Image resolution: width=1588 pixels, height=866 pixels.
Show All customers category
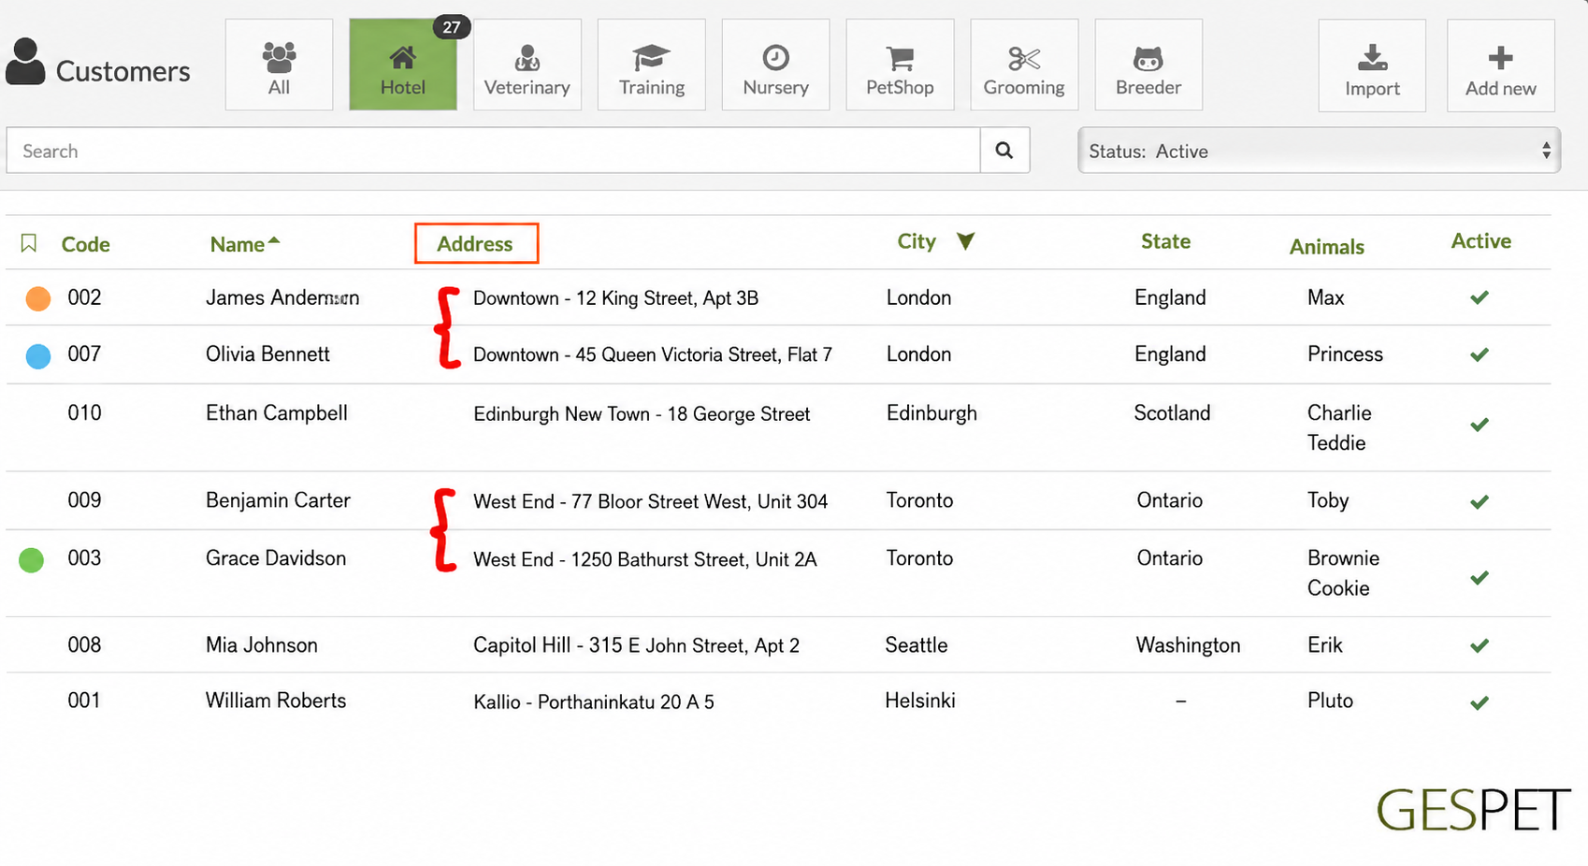[279, 65]
